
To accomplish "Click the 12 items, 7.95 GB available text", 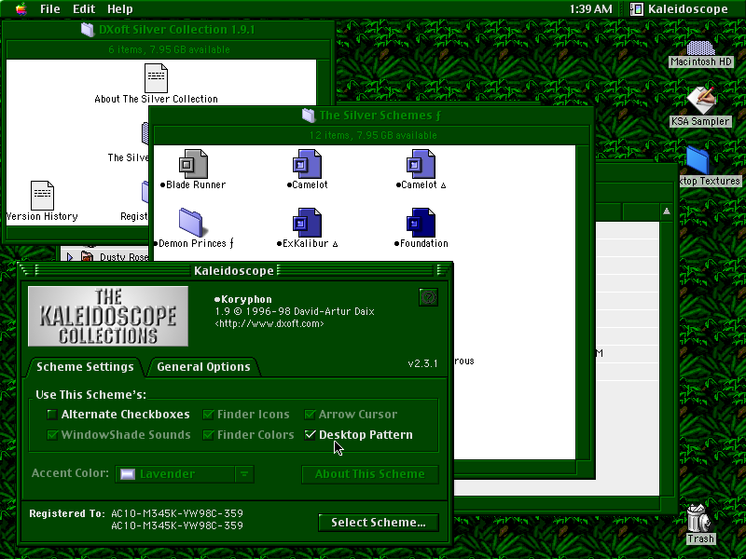I will (373, 135).
